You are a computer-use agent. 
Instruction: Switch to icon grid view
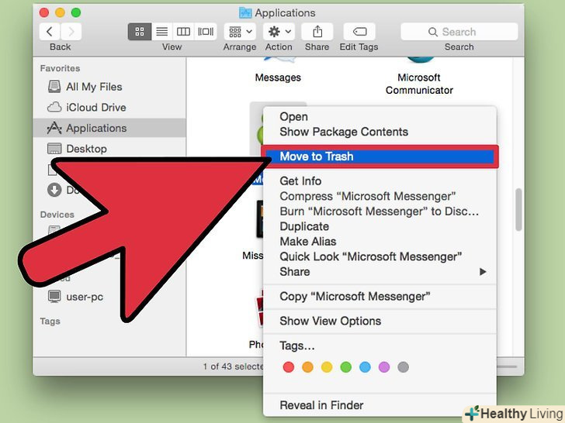[x=140, y=32]
